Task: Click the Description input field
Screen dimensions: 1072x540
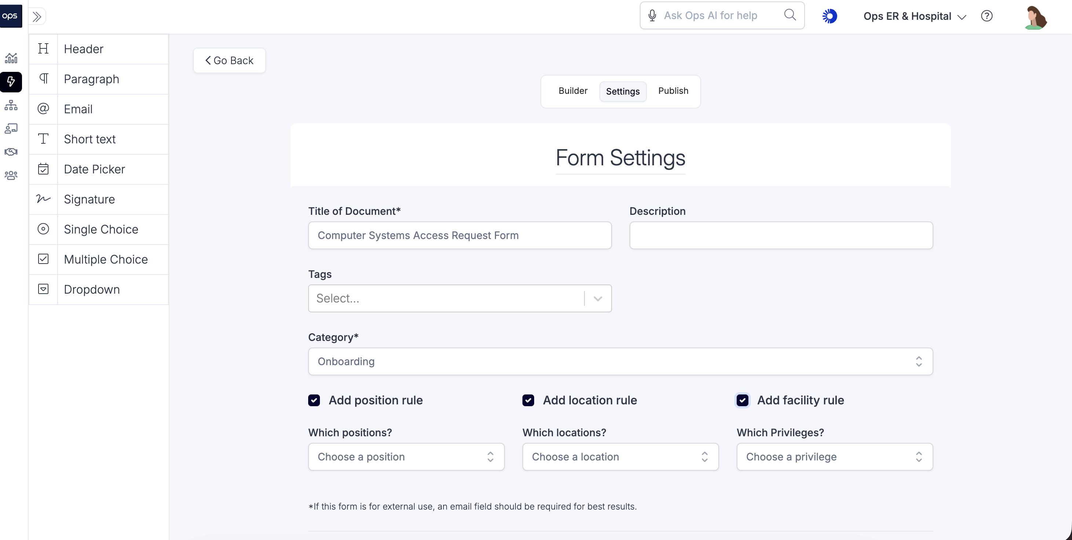Action: (x=781, y=235)
